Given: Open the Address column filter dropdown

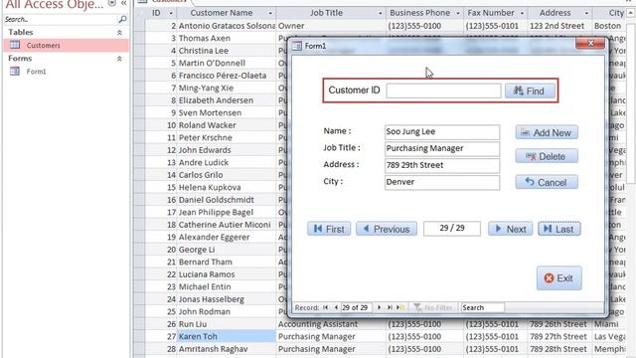Looking at the screenshot, I should pyautogui.click(x=586, y=13).
